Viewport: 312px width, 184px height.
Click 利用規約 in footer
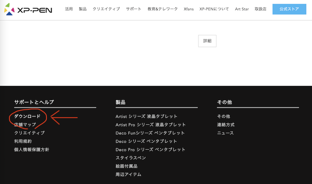click(x=23, y=141)
